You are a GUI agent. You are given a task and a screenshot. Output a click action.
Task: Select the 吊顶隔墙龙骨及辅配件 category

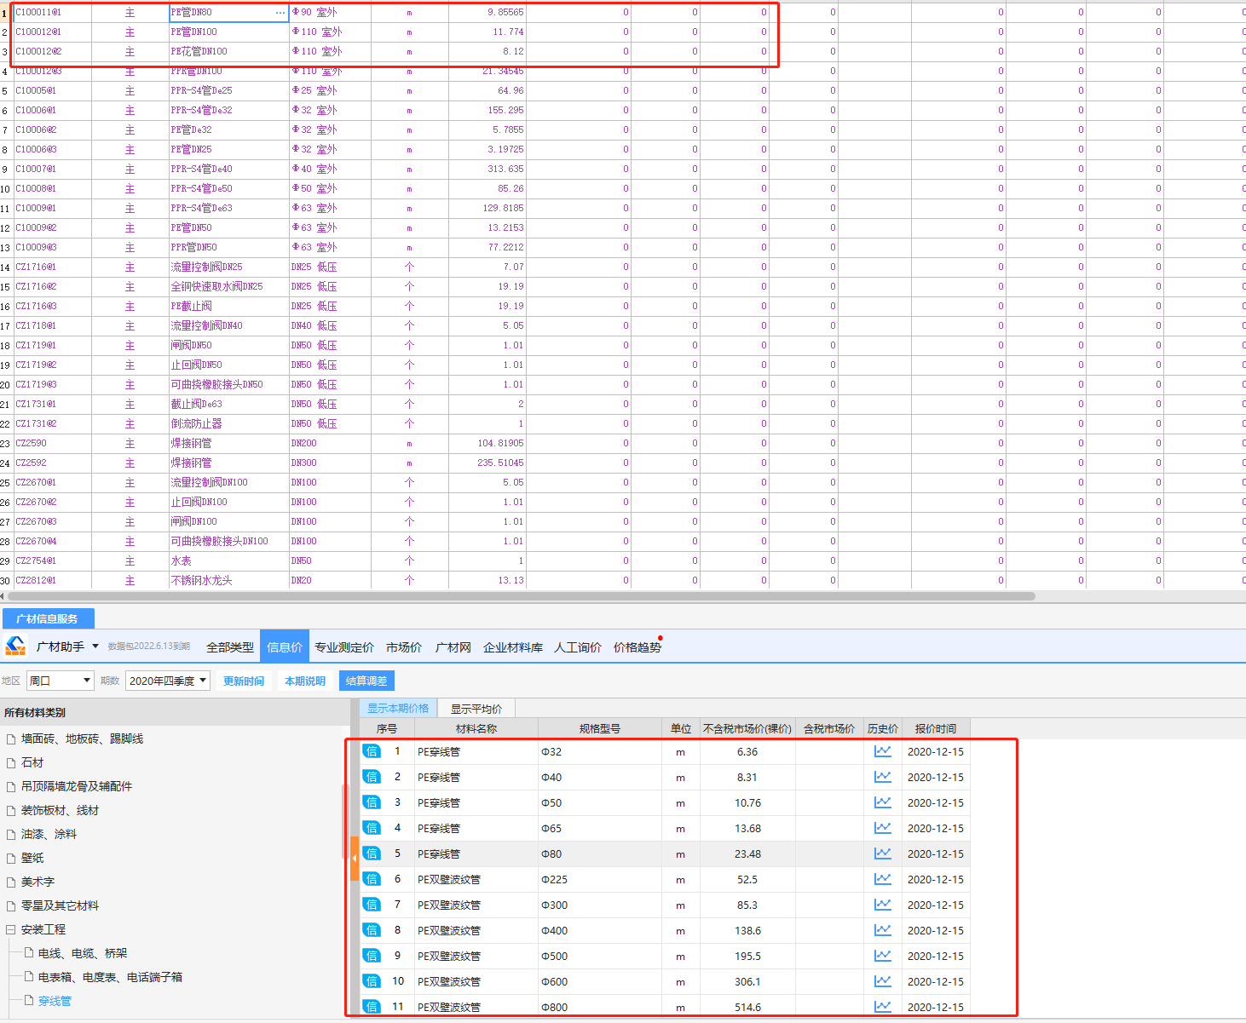point(77,786)
